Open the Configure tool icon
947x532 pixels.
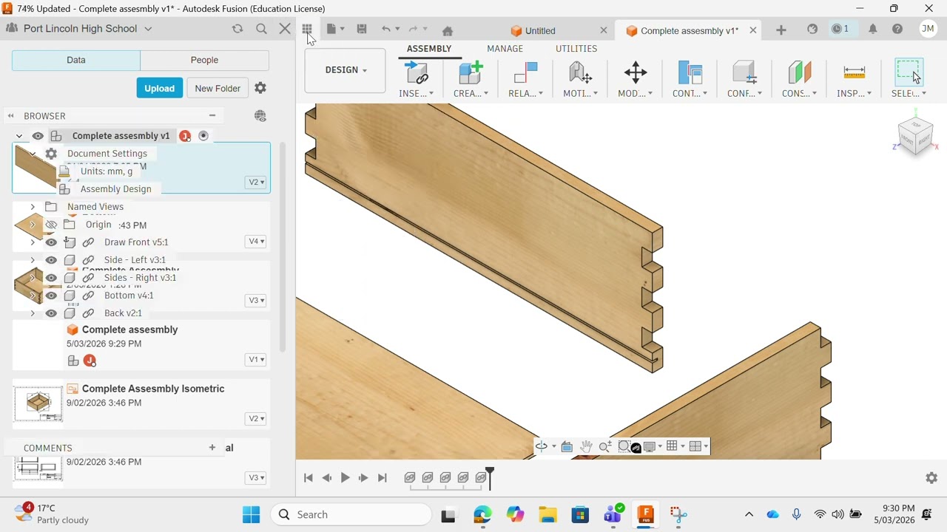coord(744,73)
